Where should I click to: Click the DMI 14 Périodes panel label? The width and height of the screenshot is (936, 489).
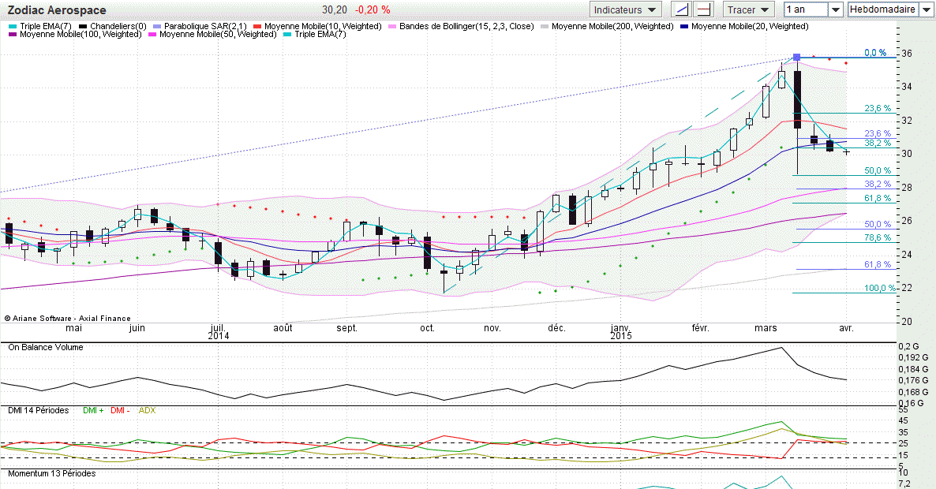click(x=38, y=410)
